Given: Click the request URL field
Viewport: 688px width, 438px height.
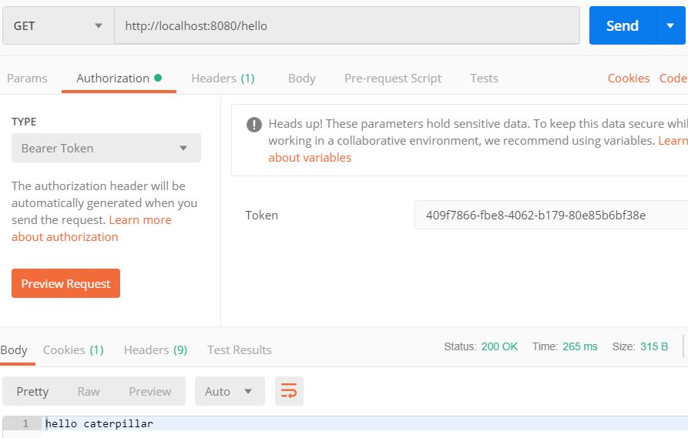Looking at the screenshot, I should 347,26.
